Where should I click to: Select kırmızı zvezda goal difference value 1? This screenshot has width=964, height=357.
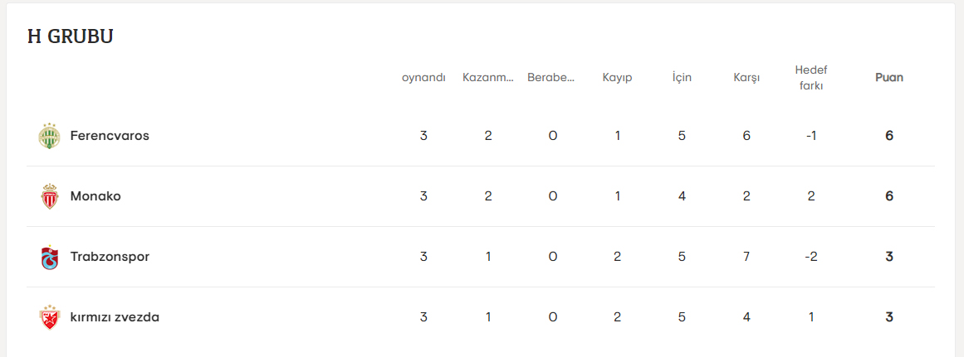point(811,317)
